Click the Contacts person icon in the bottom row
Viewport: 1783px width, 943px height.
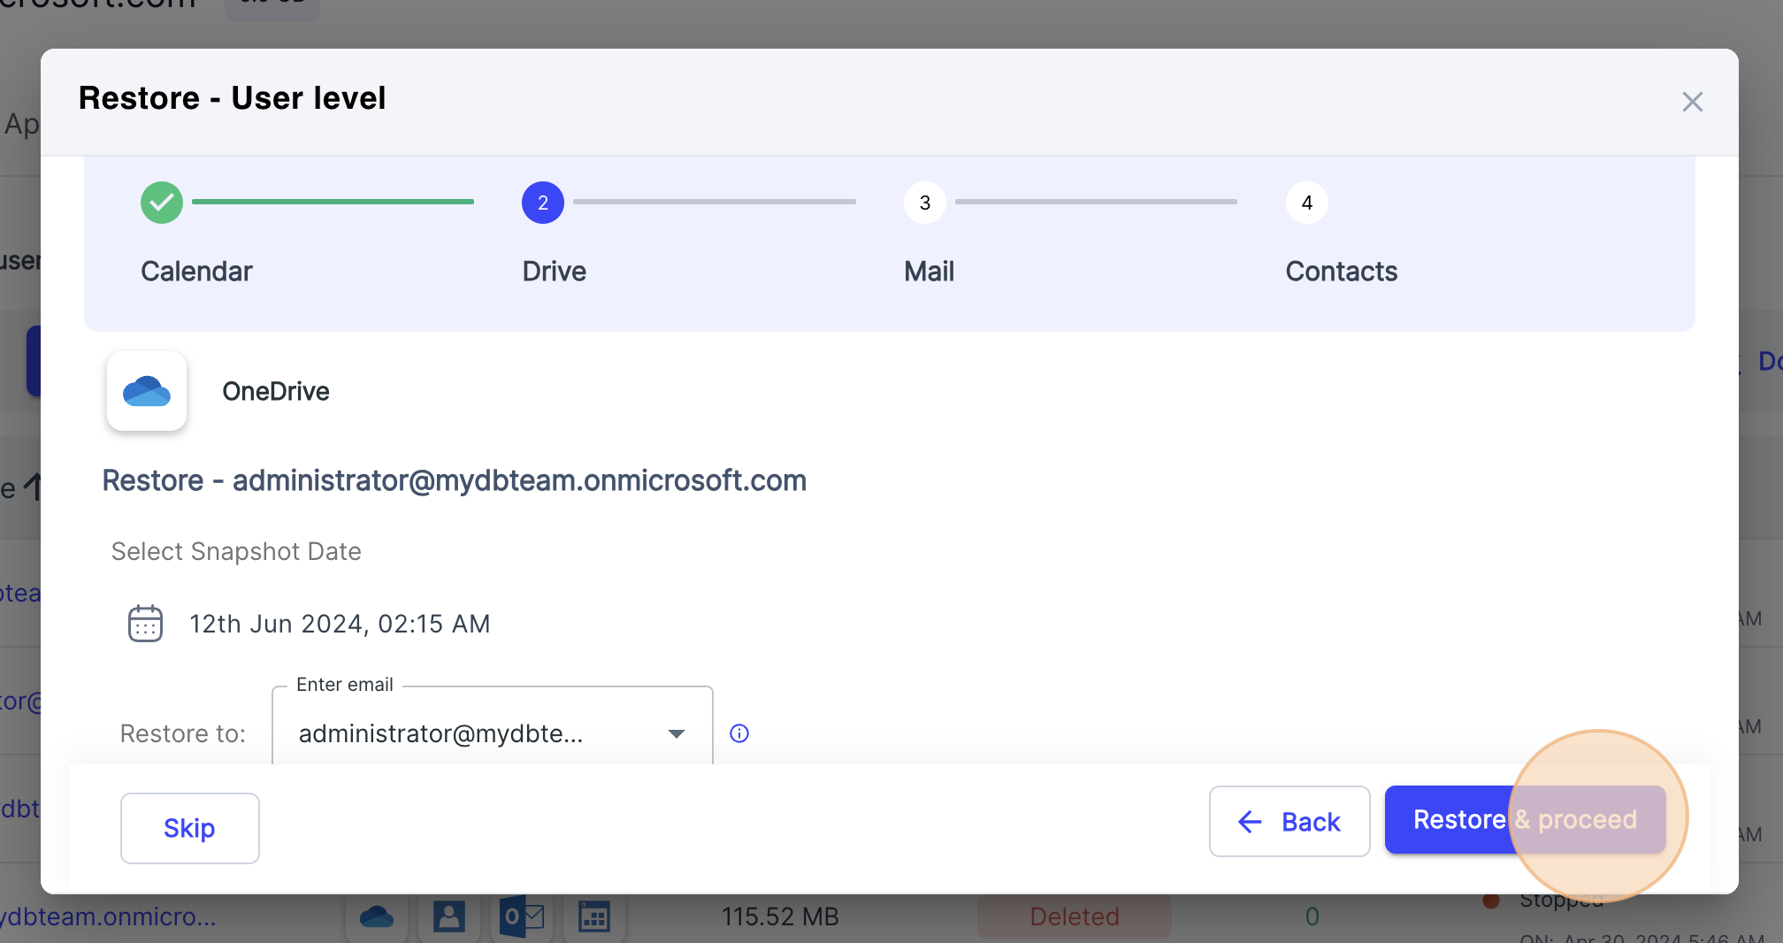pos(449,917)
